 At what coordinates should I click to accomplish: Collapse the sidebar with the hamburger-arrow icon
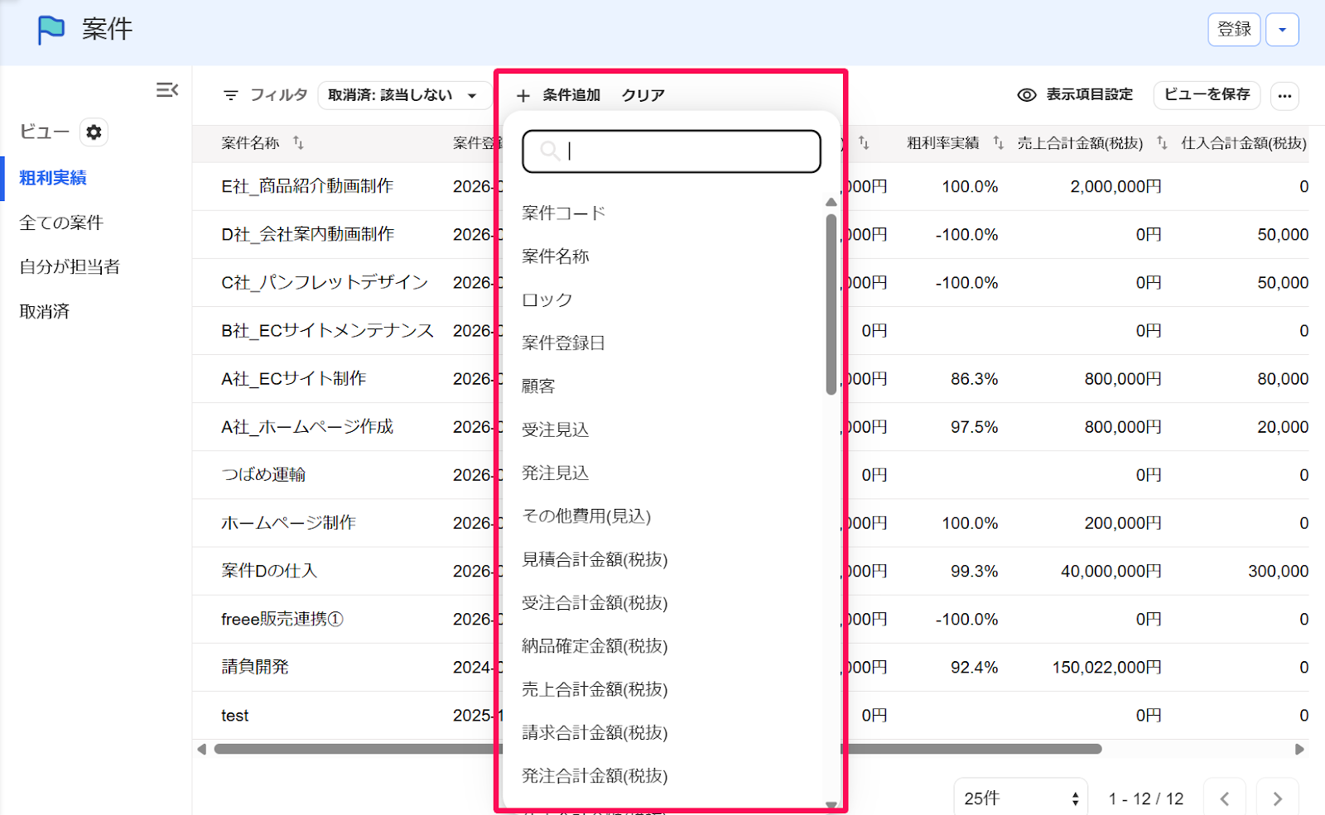(x=167, y=89)
